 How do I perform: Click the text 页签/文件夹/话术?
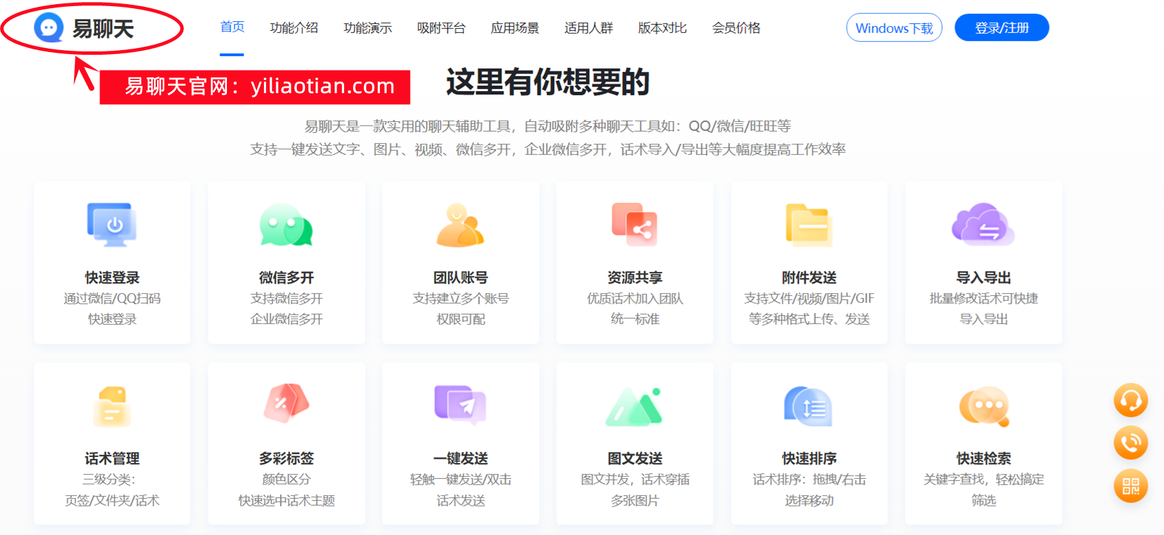(112, 501)
